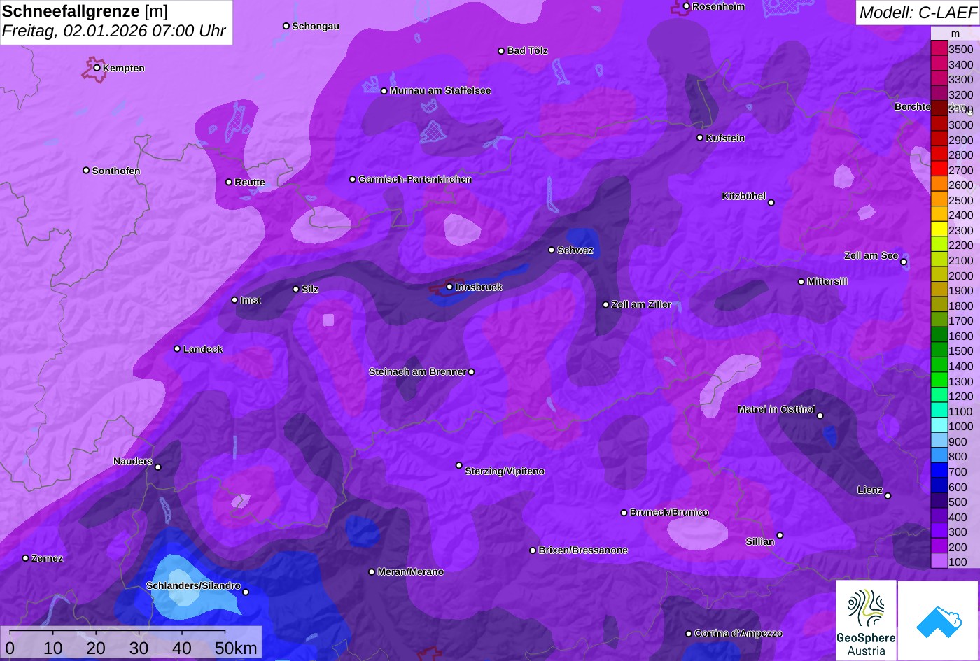Pick the 100 m light purple swatch
The image size is (980, 661).
point(939,562)
